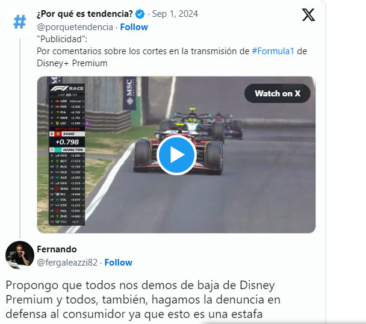This screenshot has width=366, height=324.
Task: Click the Sainz-Hamilton gap time in video
Action: point(67,142)
